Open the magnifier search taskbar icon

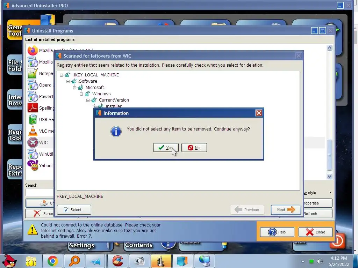pos(74,261)
